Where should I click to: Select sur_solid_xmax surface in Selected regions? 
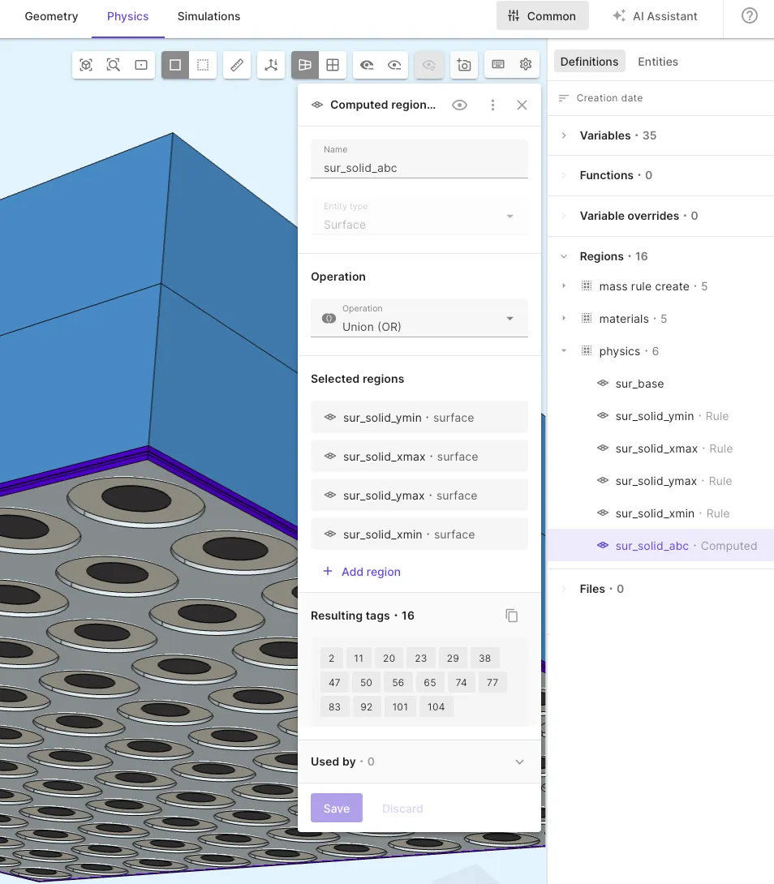419,456
